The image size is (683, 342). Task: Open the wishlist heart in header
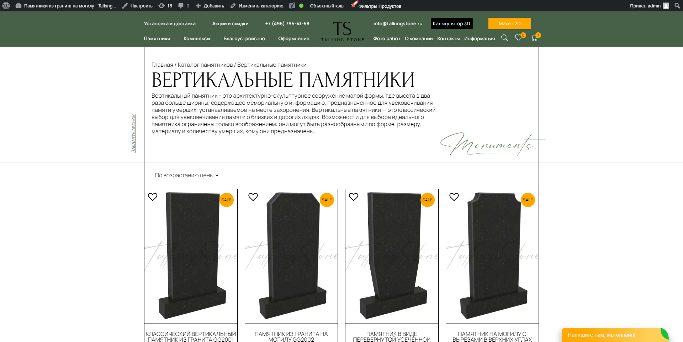tap(519, 38)
